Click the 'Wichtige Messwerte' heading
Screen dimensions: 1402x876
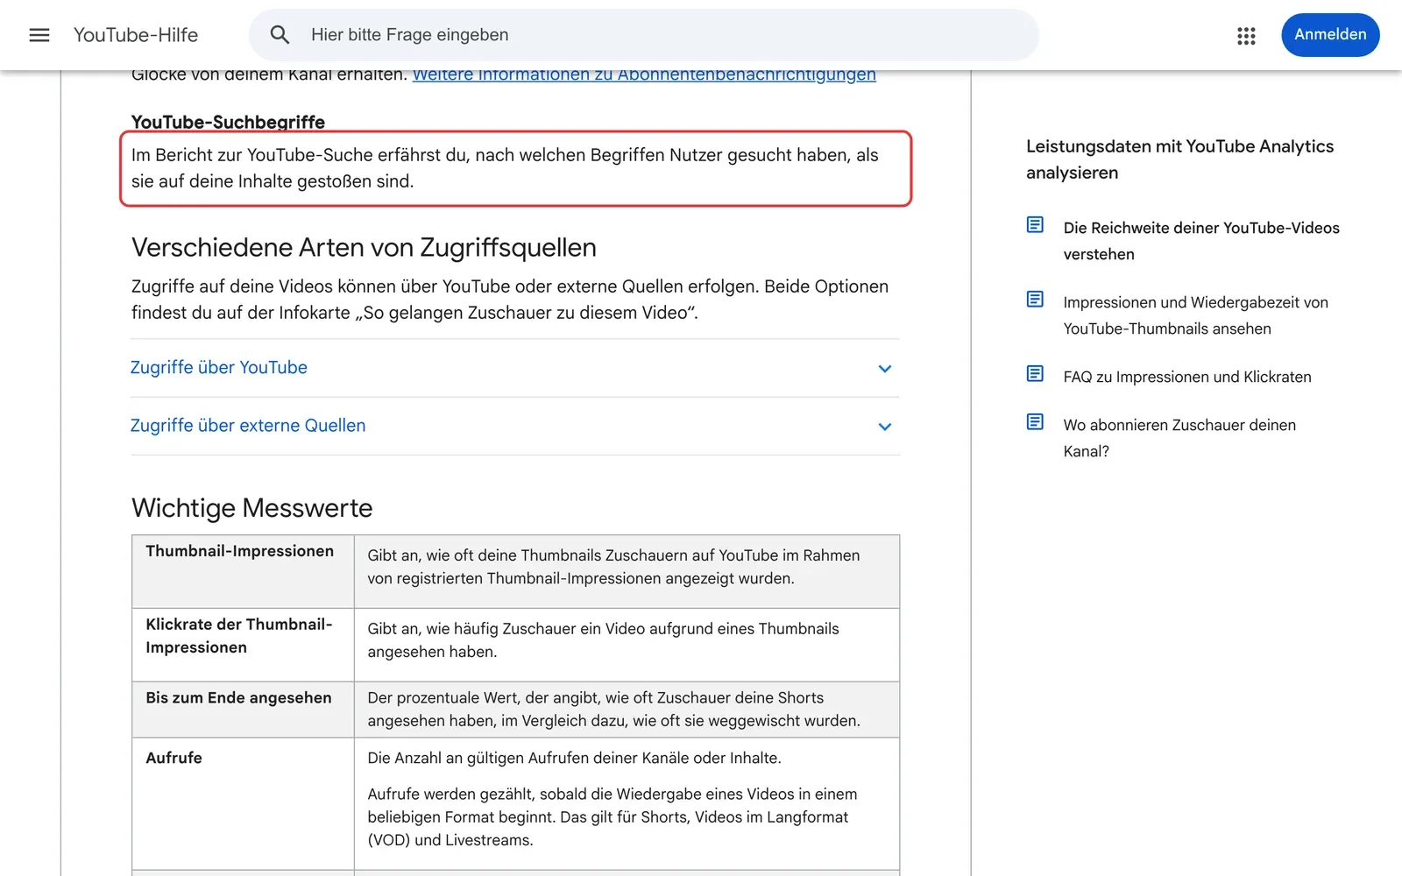[x=252, y=508]
